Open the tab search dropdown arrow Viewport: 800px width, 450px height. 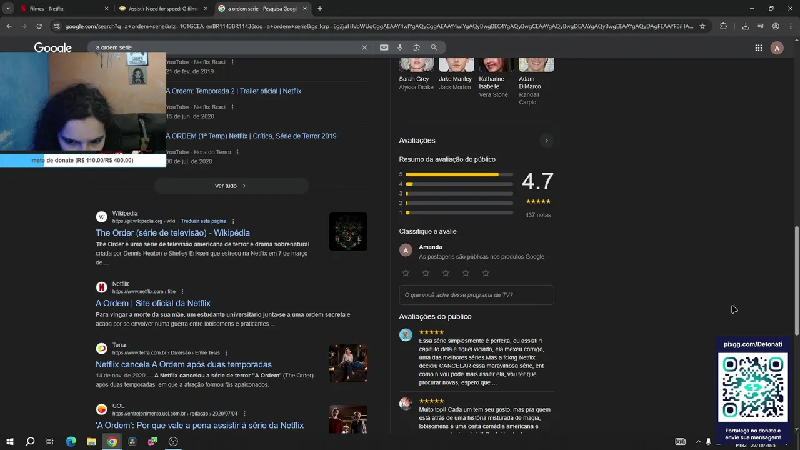[8, 9]
